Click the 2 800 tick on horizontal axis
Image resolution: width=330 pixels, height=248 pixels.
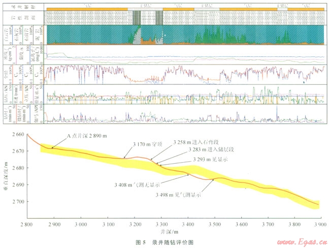[27, 224]
